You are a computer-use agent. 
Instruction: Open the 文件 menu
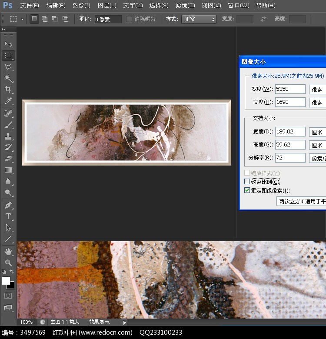click(30, 5)
